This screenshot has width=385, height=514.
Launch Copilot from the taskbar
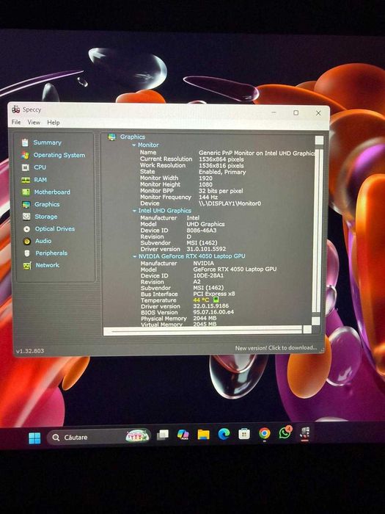pos(183,435)
